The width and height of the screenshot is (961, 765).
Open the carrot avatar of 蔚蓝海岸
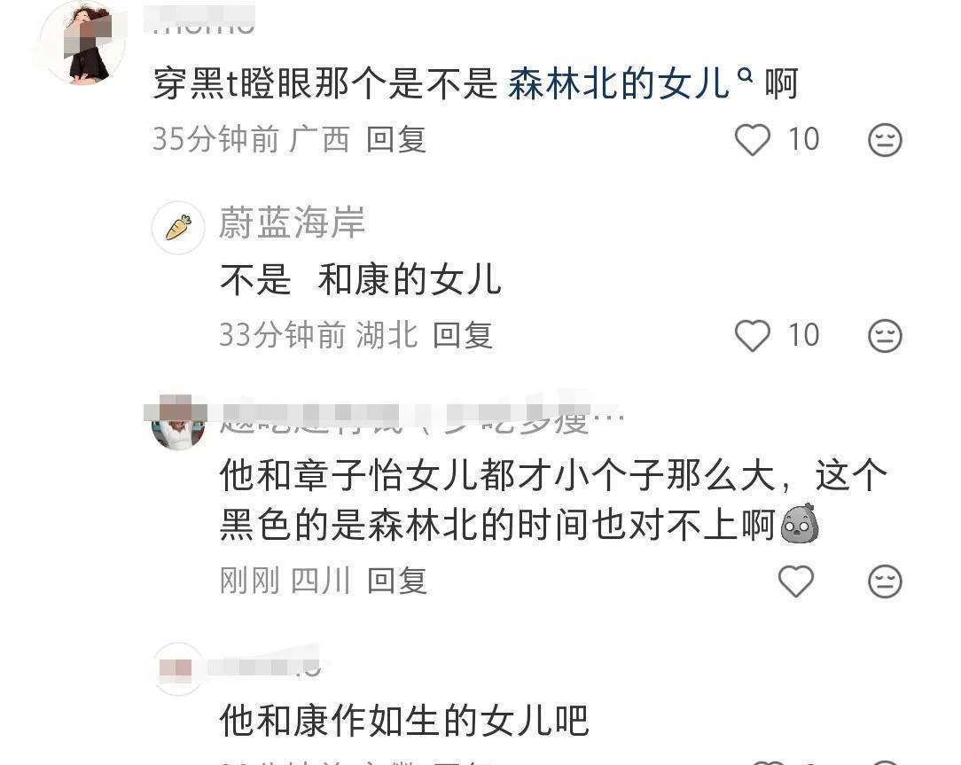pyautogui.click(x=178, y=228)
